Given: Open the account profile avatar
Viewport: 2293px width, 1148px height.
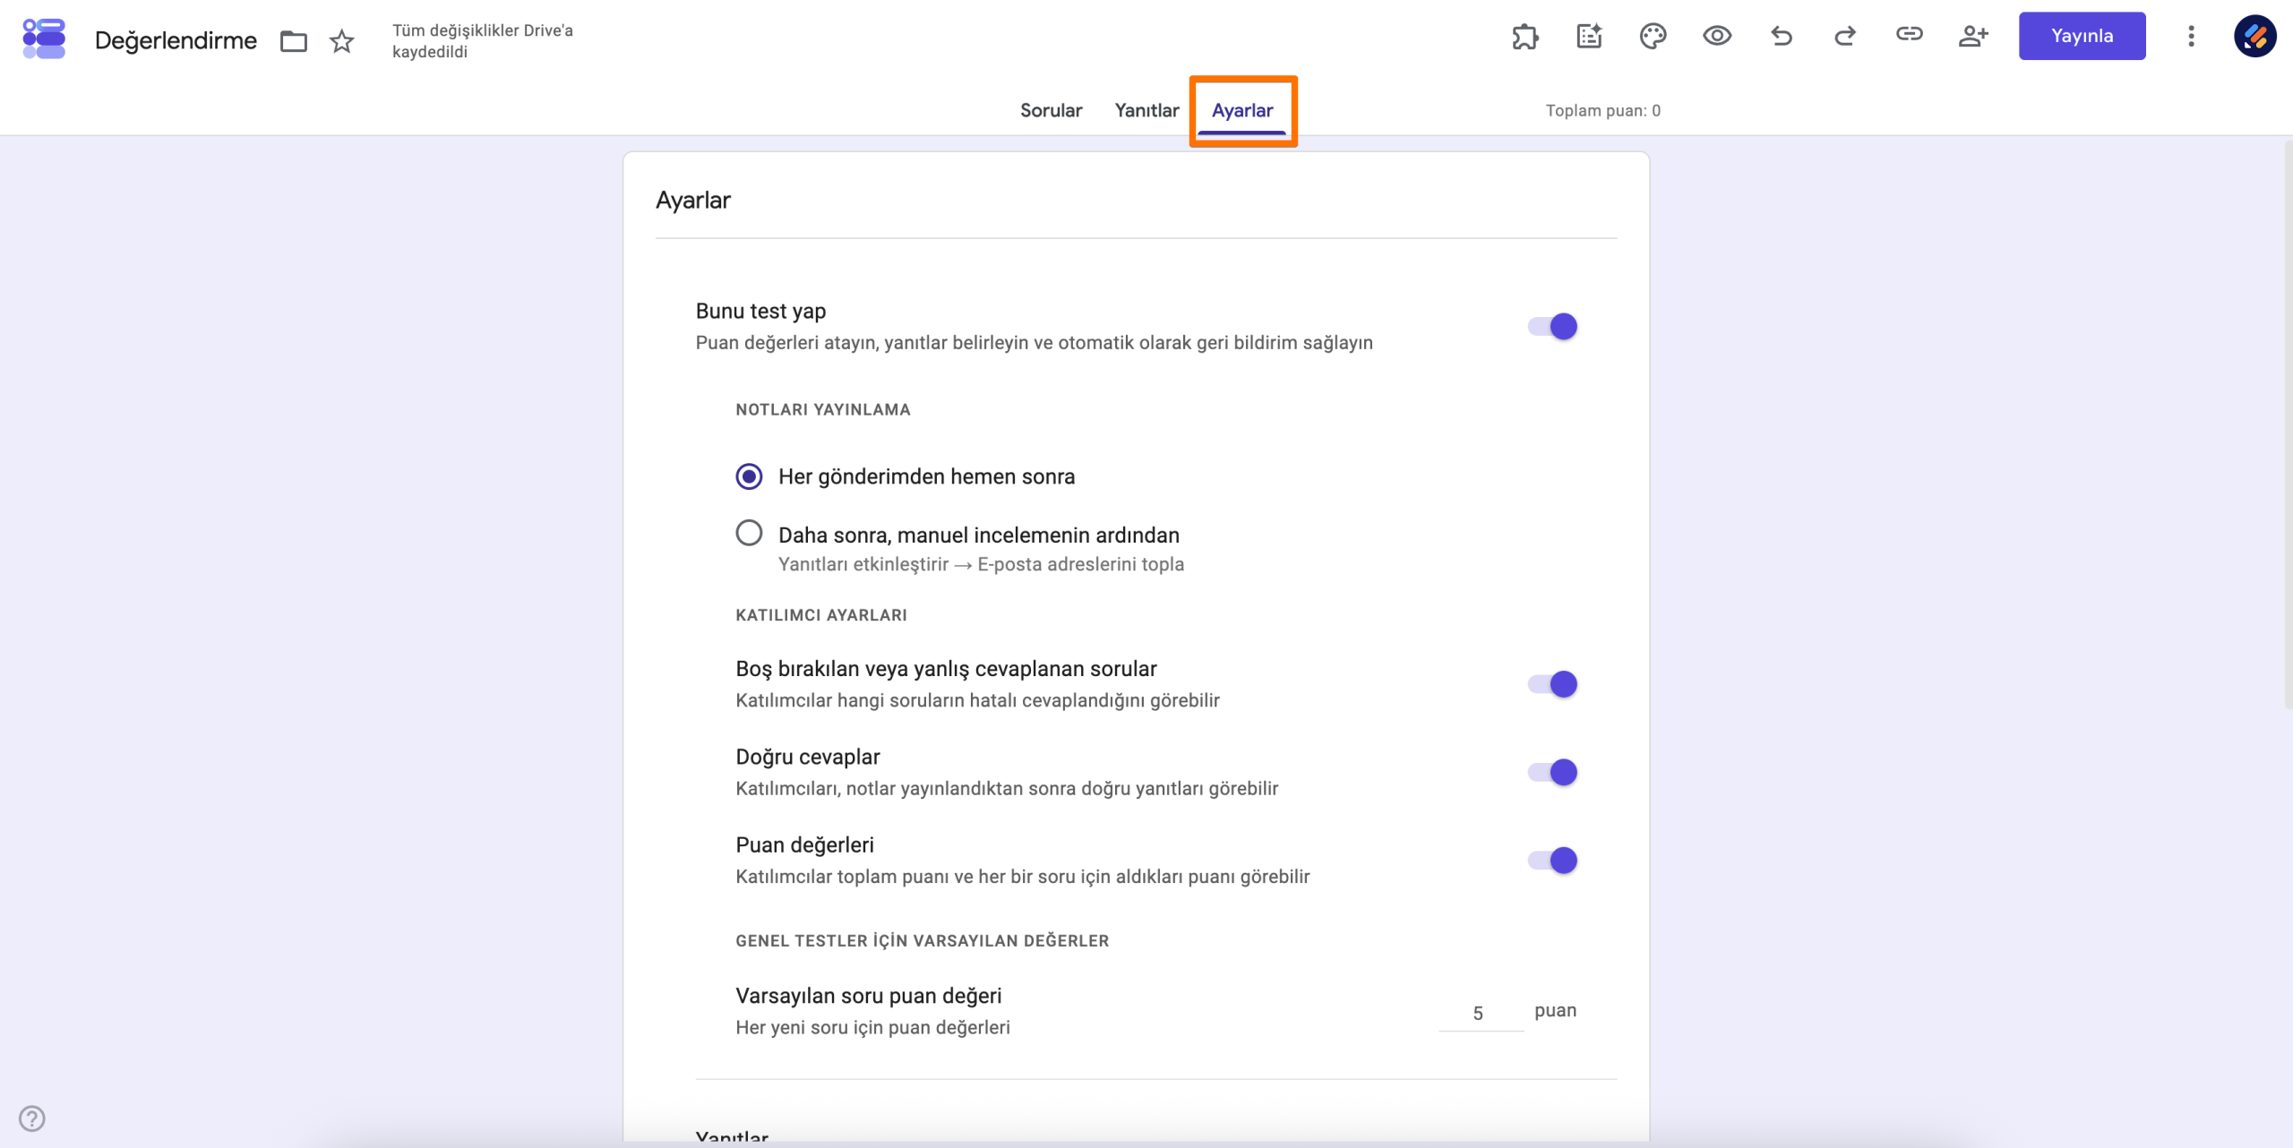Looking at the screenshot, I should coord(2255,37).
